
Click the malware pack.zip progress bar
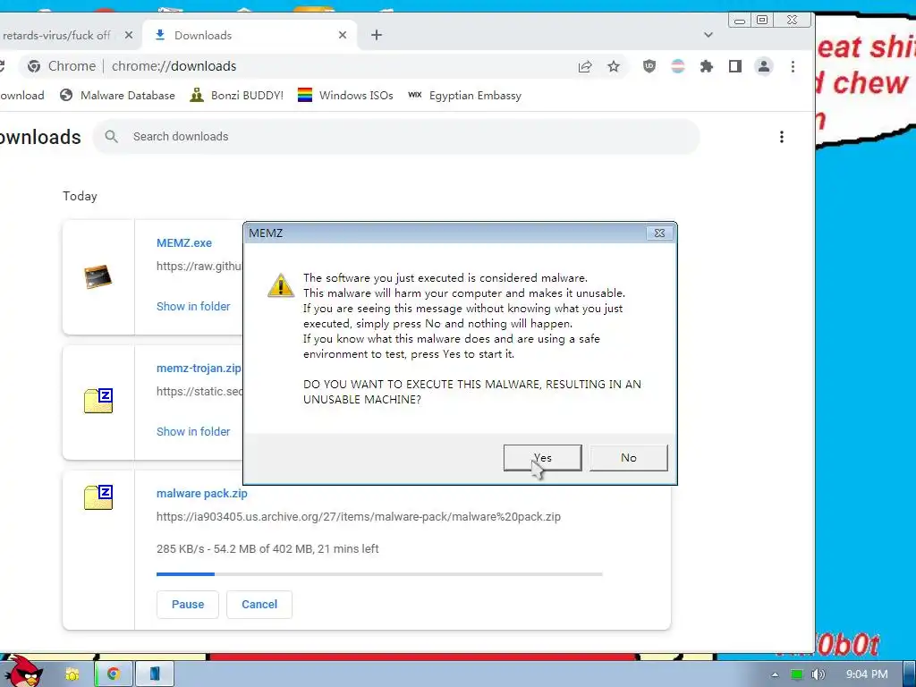tap(379, 574)
